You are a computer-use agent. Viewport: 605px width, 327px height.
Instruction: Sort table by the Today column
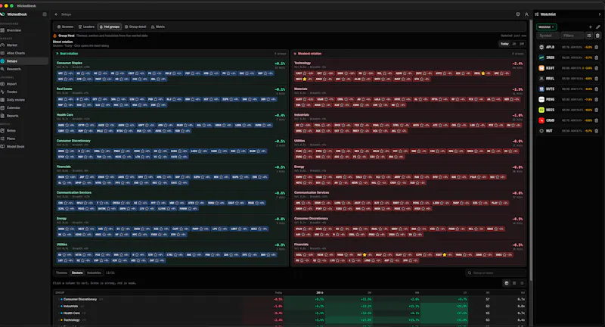click(278, 293)
